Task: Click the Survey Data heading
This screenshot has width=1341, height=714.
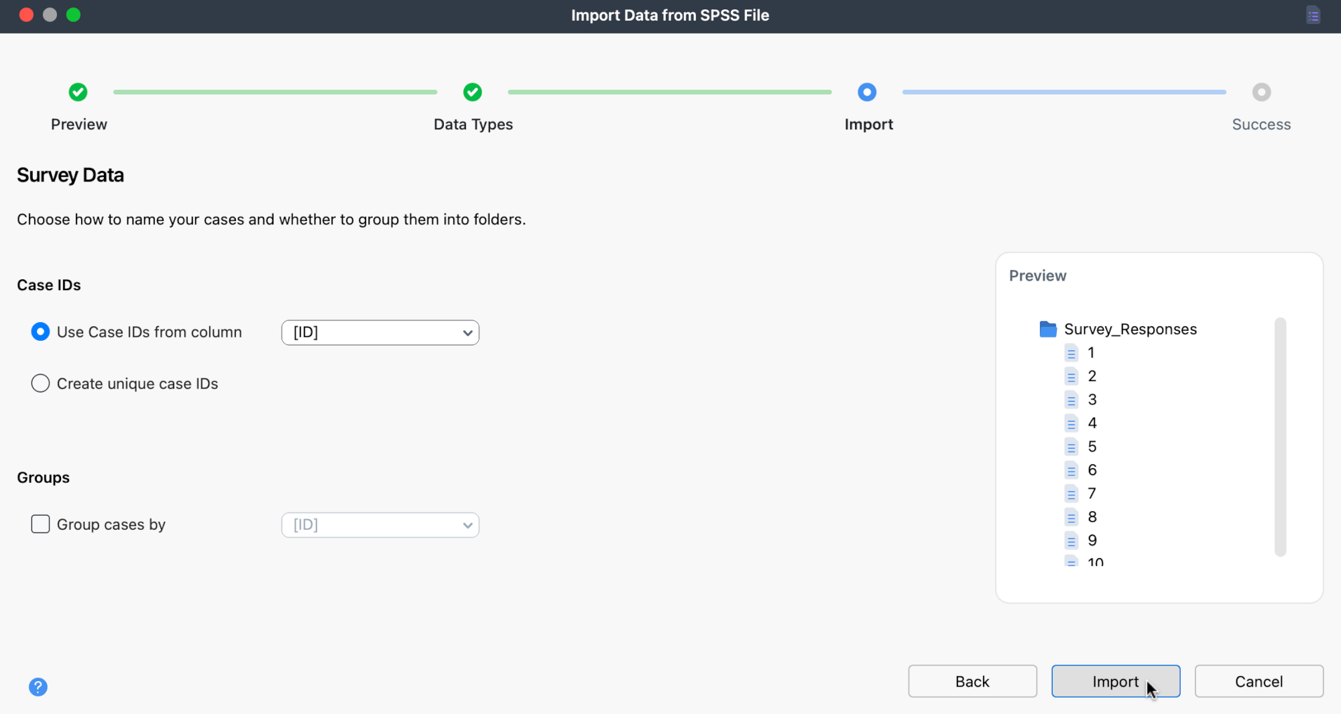Action: coord(70,175)
